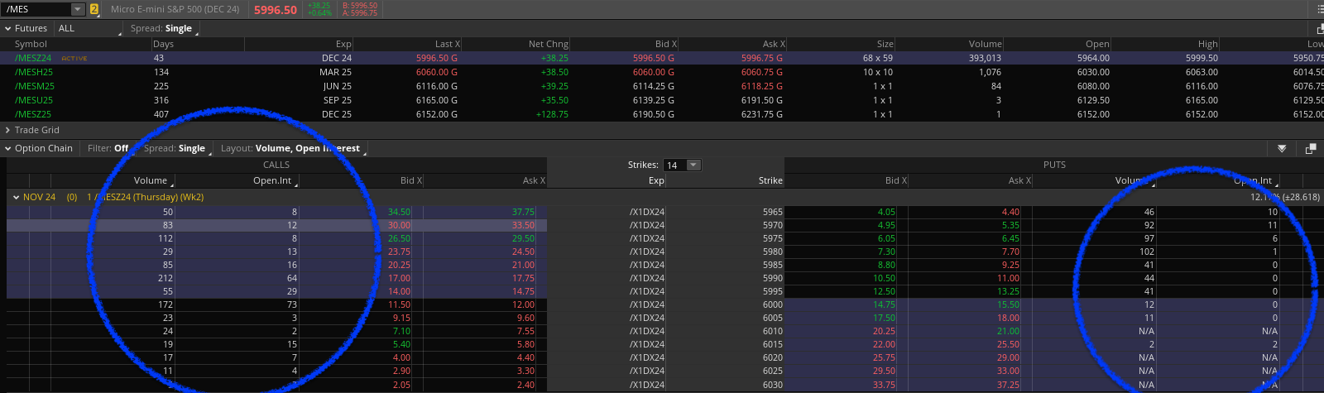Collapse the Option Chain section
The height and width of the screenshot is (393, 1324).
7,148
